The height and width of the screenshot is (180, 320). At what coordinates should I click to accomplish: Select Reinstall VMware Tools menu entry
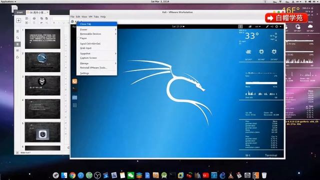coord(96,68)
